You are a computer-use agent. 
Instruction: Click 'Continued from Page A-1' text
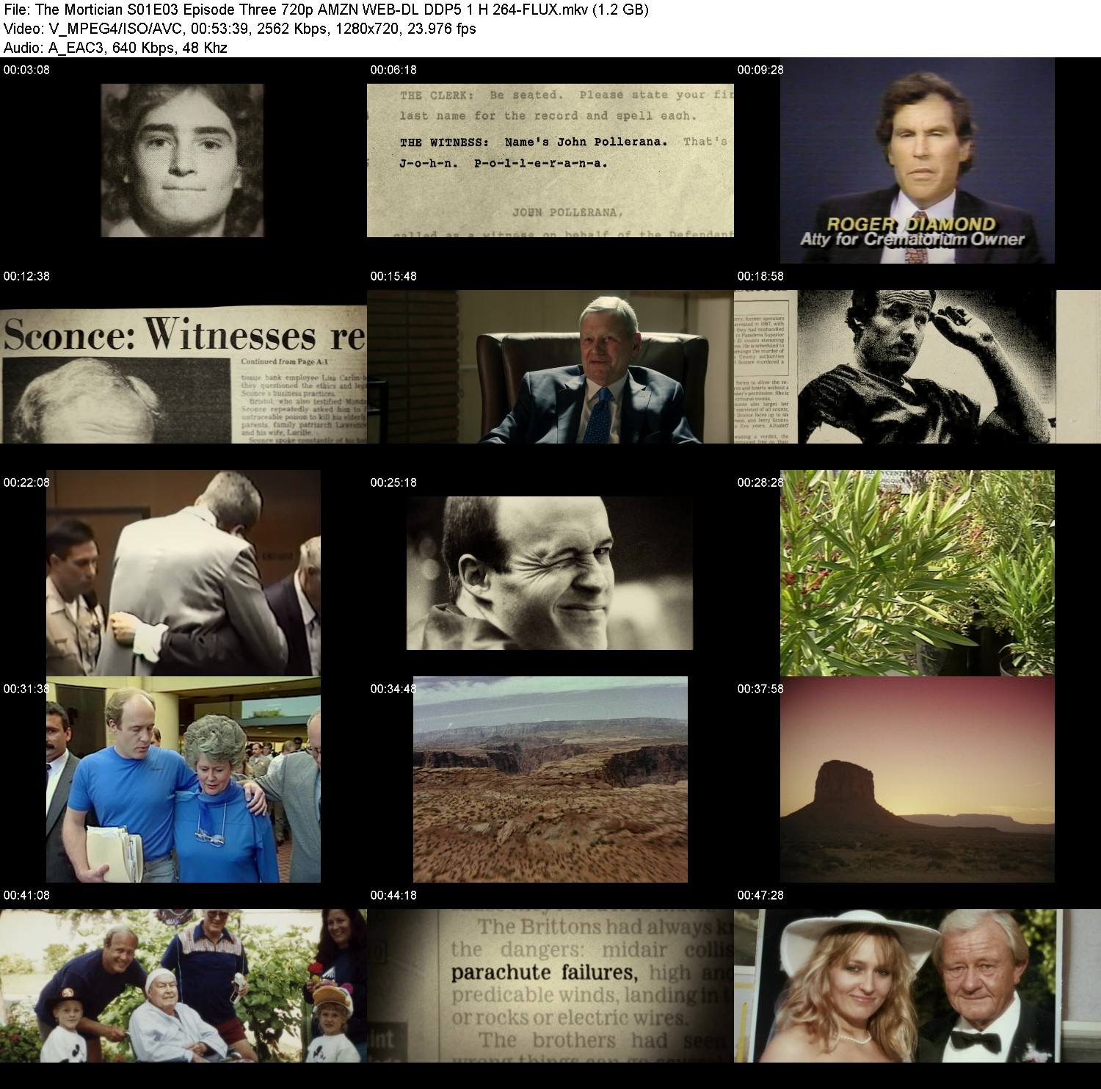pos(285,362)
